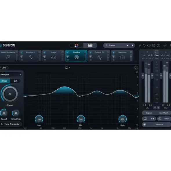Image resolution: width=171 pixels, height=171 pixels.
Task: Open the Maximizer preset list icon
Action: pos(114,60)
